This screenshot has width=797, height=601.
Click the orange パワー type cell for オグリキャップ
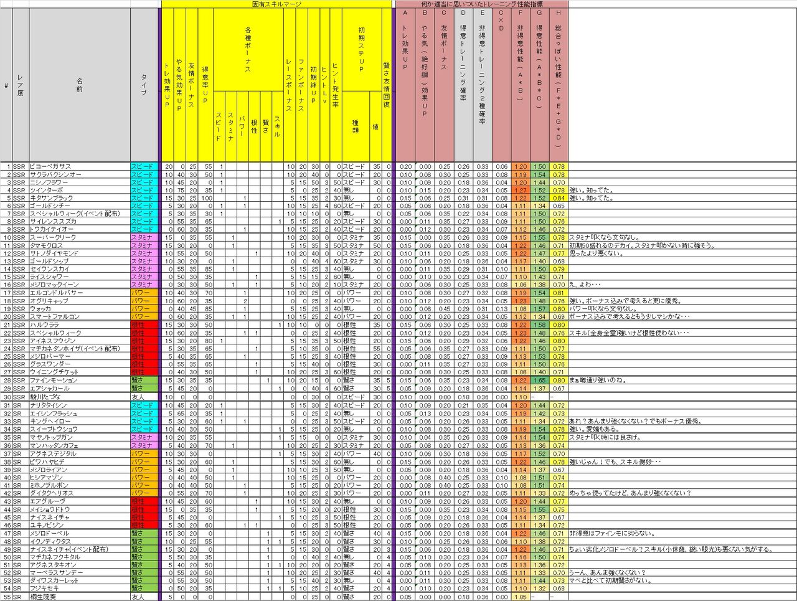pos(143,301)
